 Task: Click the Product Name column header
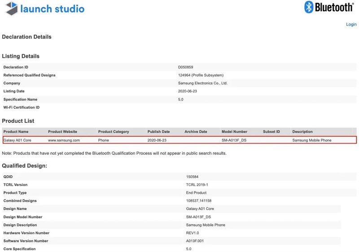[16, 132]
